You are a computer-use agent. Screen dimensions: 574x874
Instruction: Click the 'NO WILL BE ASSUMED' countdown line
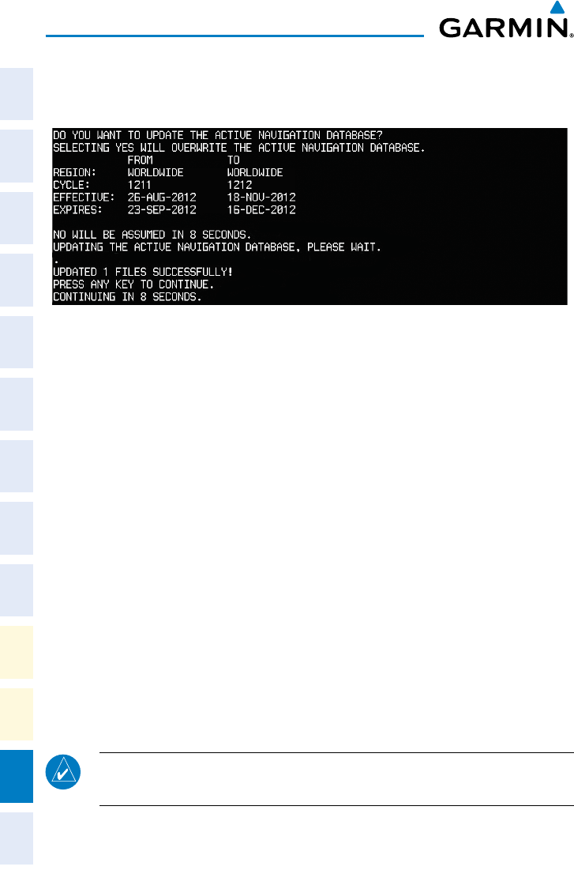click(152, 235)
